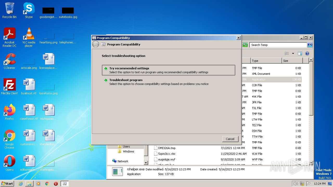Select byalmost.rtf desktop file

pos(29,87)
